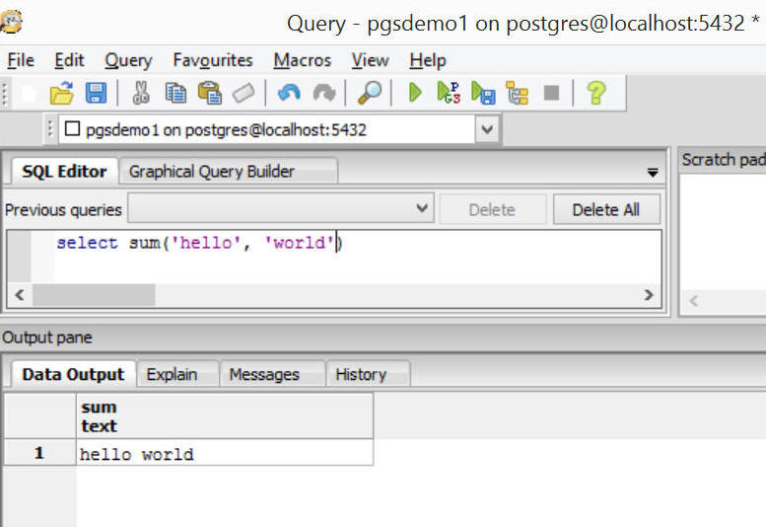The height and width of the screenshot is (527, 766).
Task: Run pgScript using the PGS play icon
Action: tap(449, 93)
